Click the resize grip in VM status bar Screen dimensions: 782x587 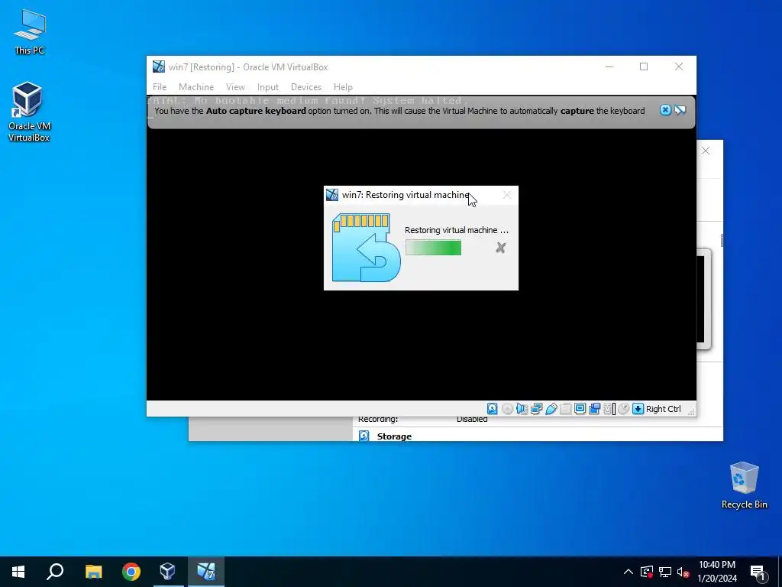point(691,412)
